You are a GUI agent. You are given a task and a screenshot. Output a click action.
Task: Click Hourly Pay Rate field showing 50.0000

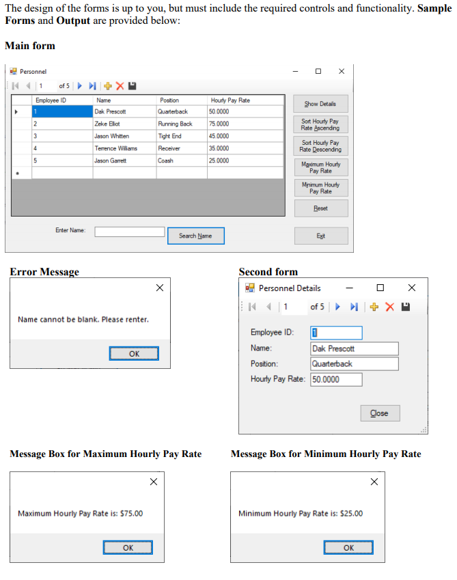[336, 380]
